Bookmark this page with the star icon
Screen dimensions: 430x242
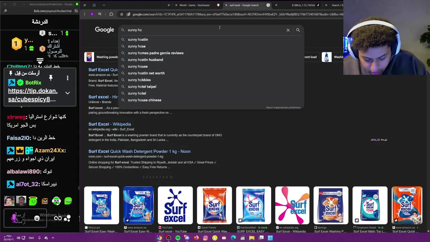pos(122,14)
